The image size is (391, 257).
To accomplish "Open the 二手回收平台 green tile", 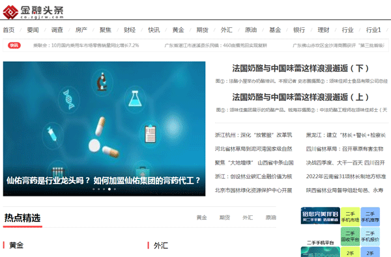I will (350, 236).
